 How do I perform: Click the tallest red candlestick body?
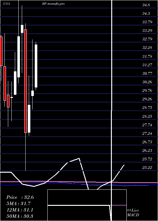point(26,81)
